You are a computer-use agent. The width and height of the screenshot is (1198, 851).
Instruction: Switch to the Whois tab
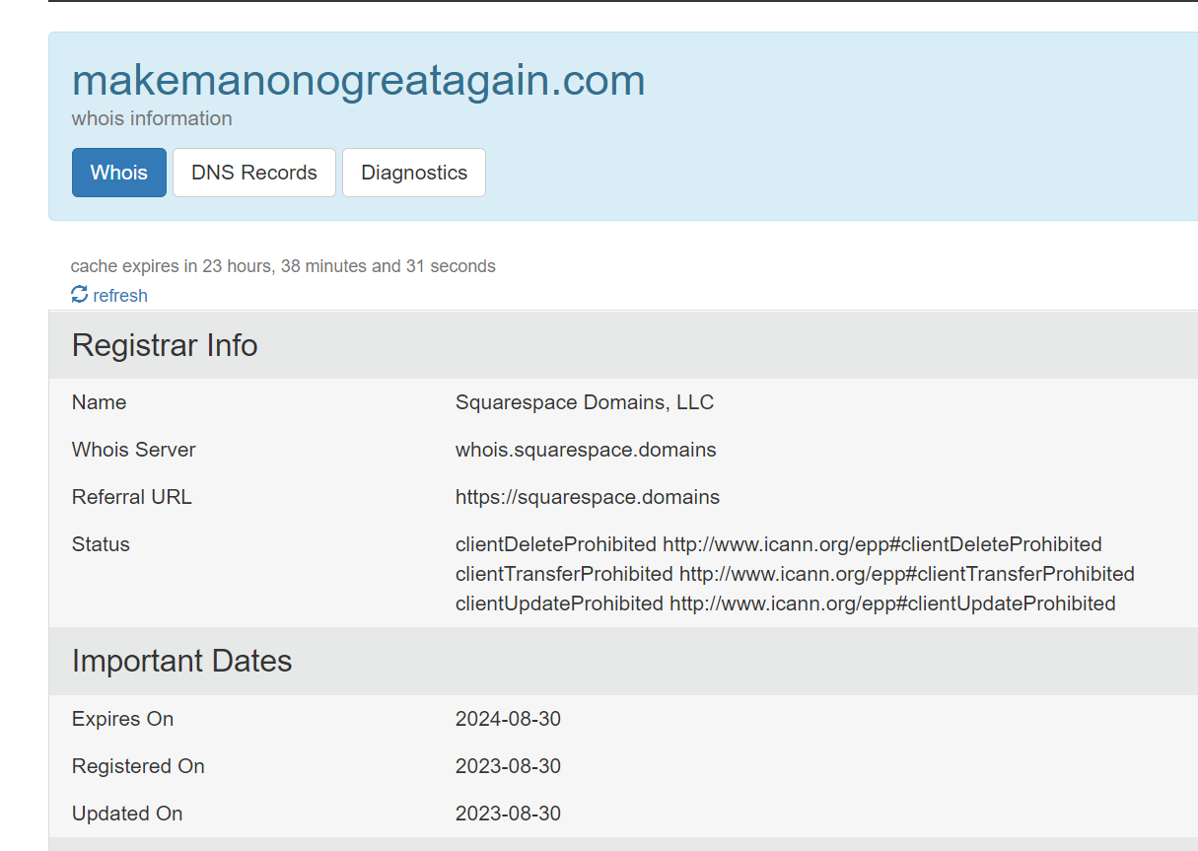click(x=119, y=173)
